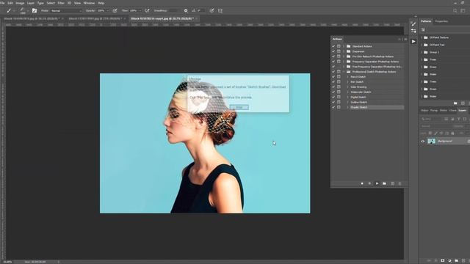
Task: Delete action trash icon
Action: pyautogui.click(x=399, y=183)
